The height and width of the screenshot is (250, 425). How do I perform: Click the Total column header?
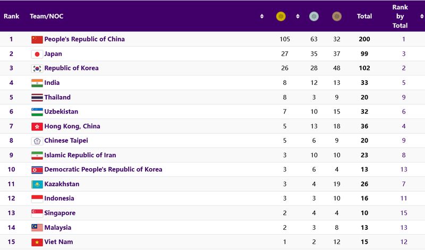pyautogui.click(x=364, y=16)
